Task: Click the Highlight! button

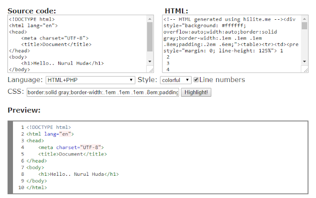Action: (x=196, y=92)
